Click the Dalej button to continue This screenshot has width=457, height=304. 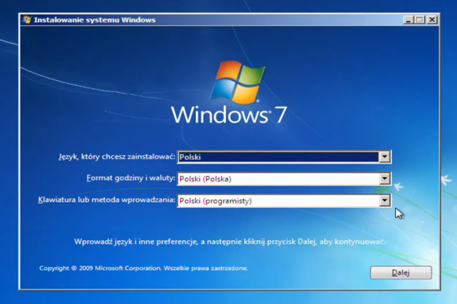coord(401,273)
